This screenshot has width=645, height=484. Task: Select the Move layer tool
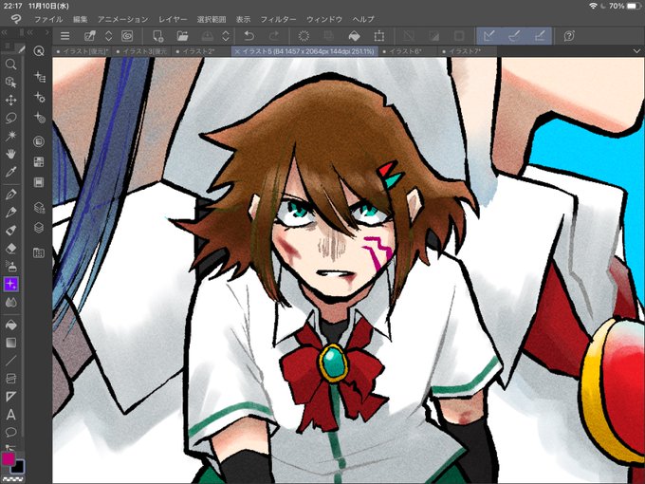[x=10, y=100]
